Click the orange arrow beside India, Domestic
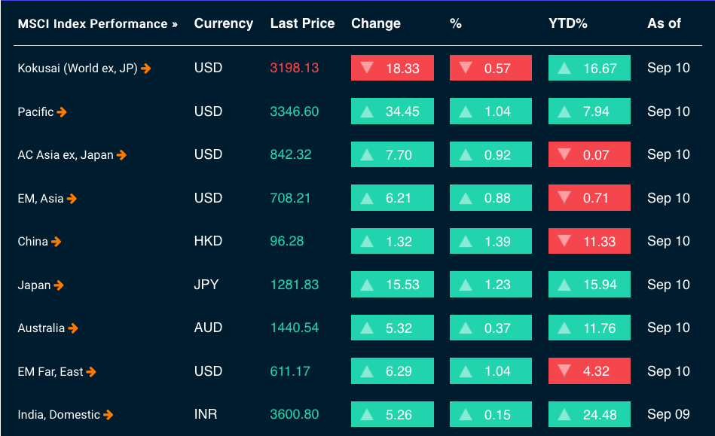 click(x=108, y=415)
